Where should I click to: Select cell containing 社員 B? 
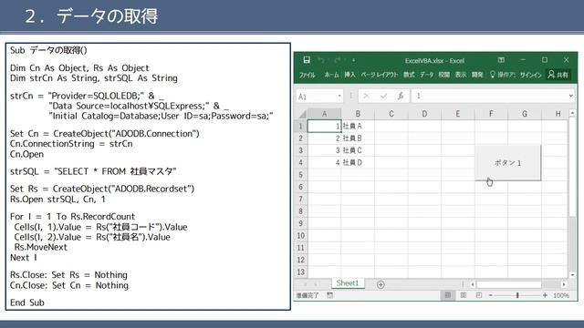pyautogui.click(x=358, y=138)
